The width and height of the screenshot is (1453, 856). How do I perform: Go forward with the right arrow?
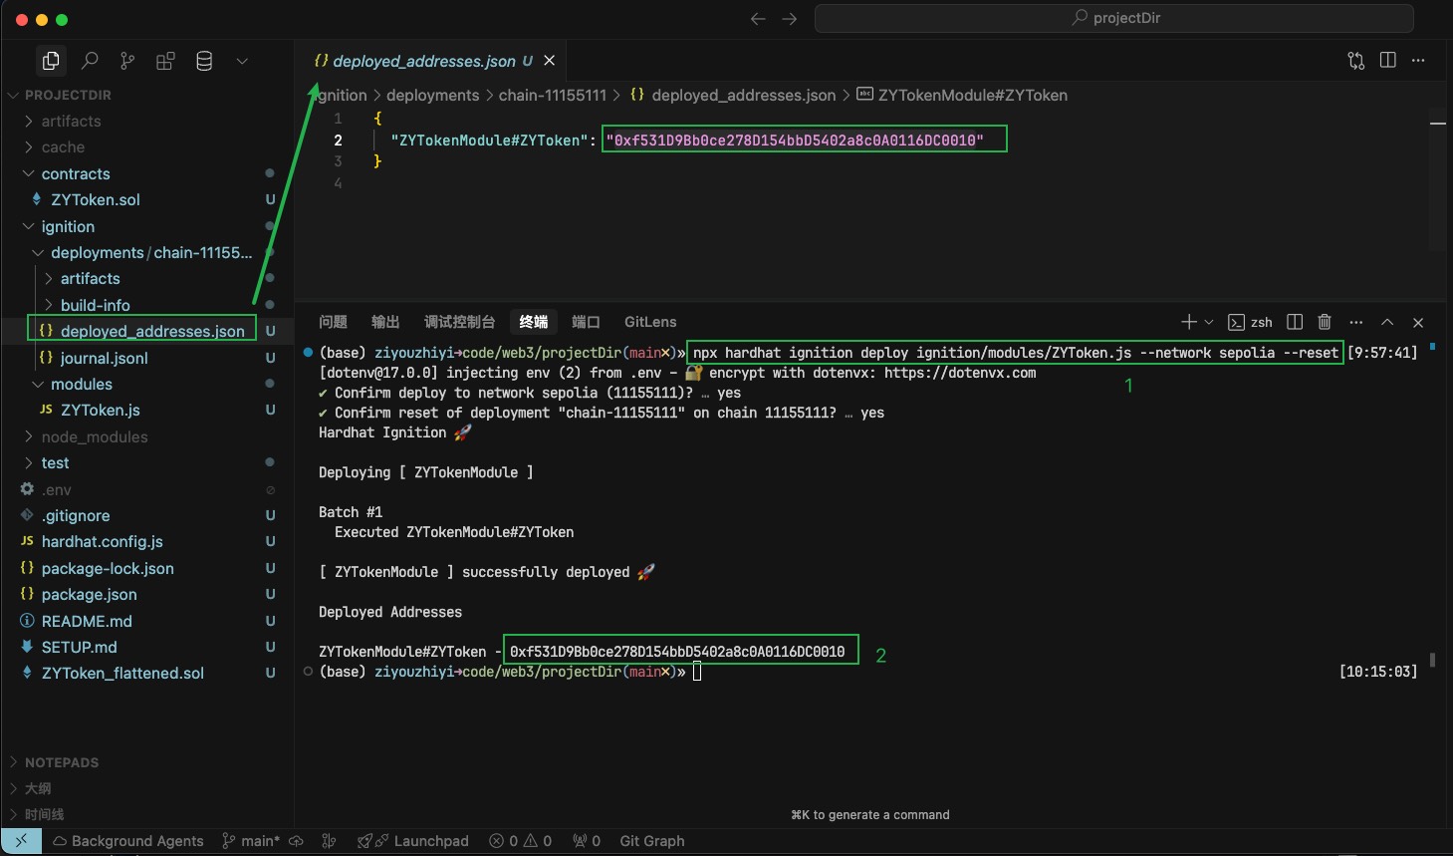coord(790,18)
